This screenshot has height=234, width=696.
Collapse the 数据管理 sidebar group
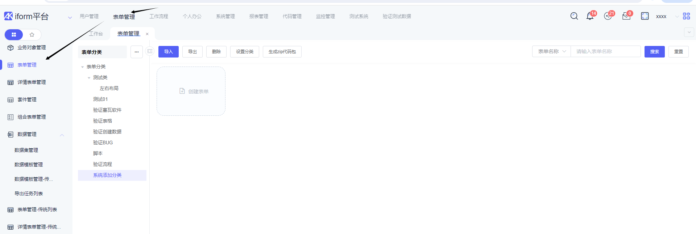tap(62, 135)
